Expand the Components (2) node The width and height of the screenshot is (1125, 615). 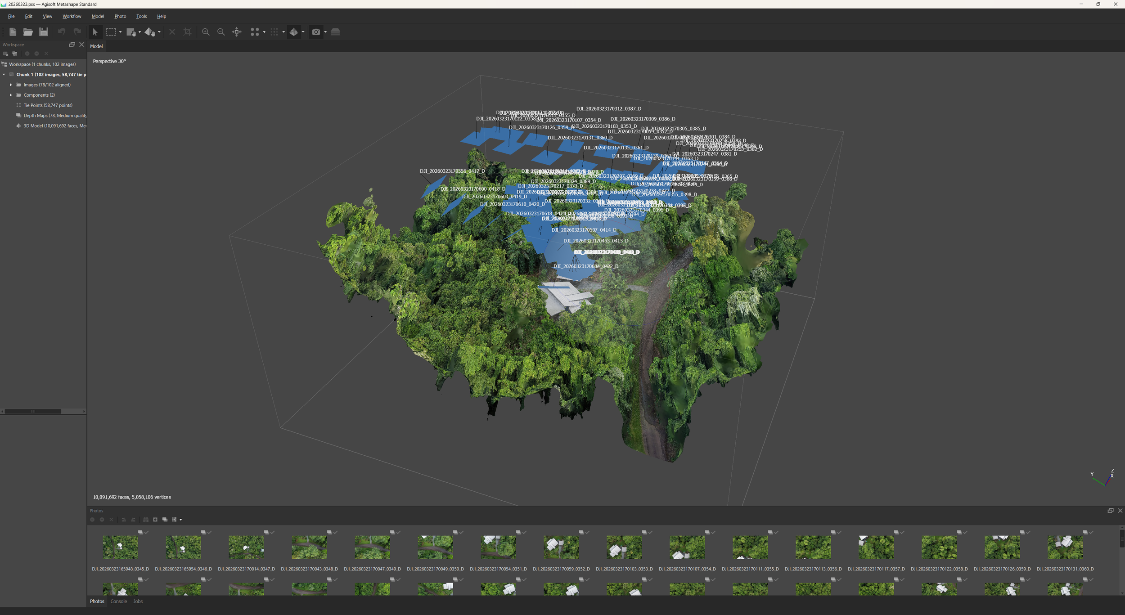11,95
